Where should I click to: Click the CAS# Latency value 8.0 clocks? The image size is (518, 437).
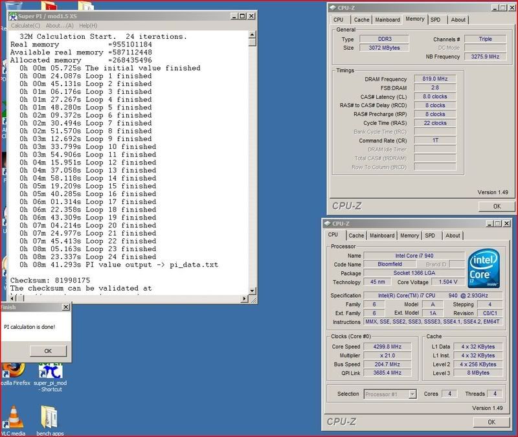pos(435,96)
